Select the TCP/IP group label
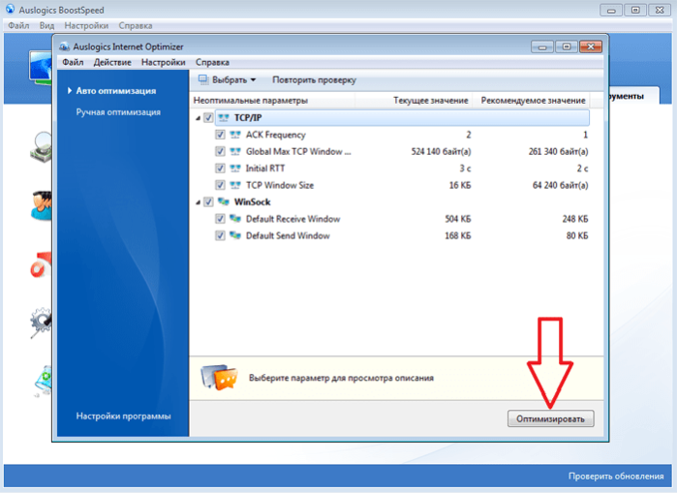Screen dimensions: 677x493 (x=248, y=118)
